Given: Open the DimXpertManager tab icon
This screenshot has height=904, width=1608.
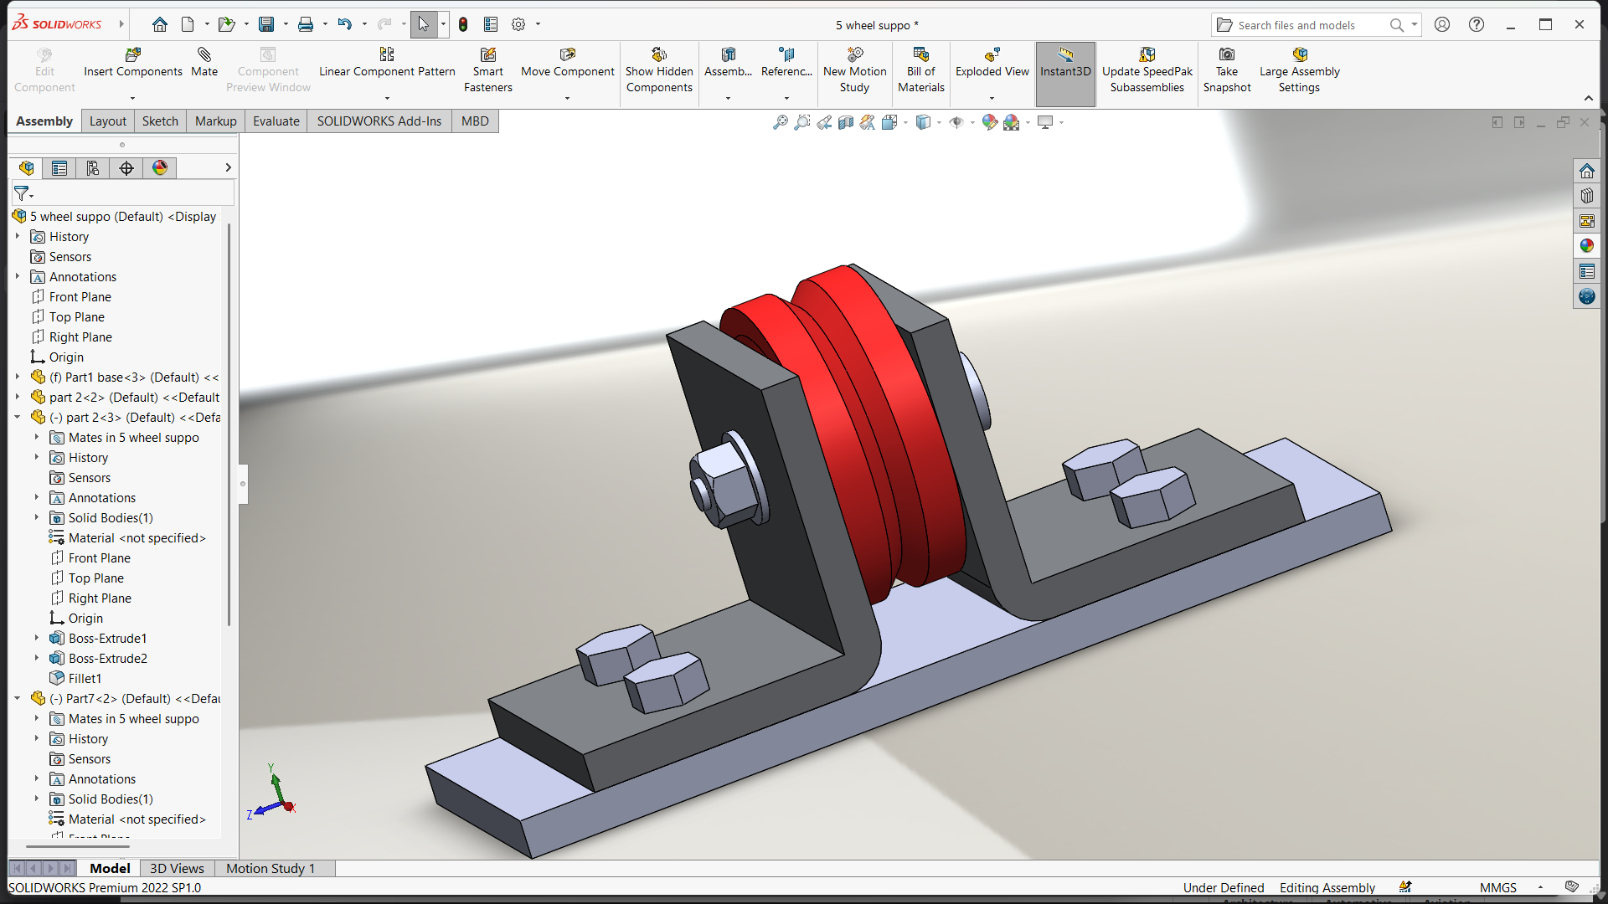Looking at the screenshot, I should pos(126,168).
